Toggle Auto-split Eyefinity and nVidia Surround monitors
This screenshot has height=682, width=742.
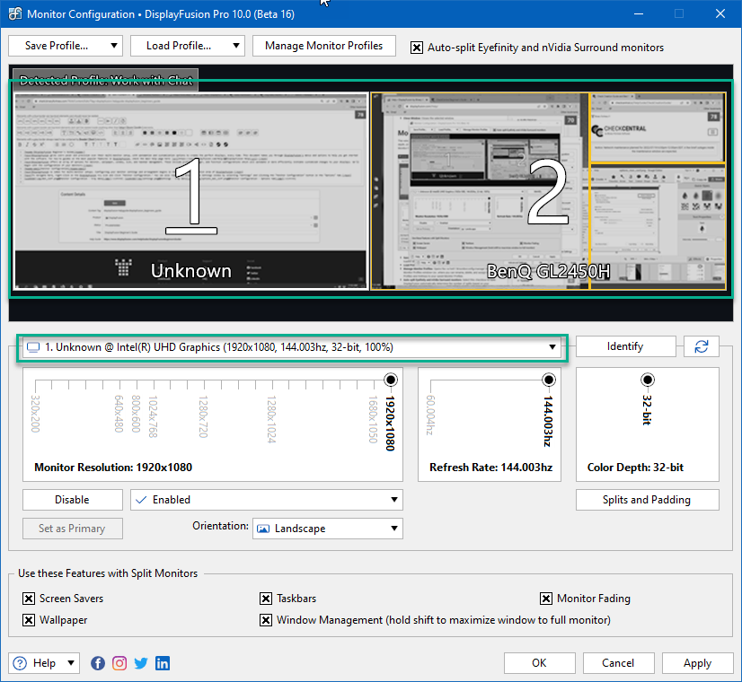(417, 48)
